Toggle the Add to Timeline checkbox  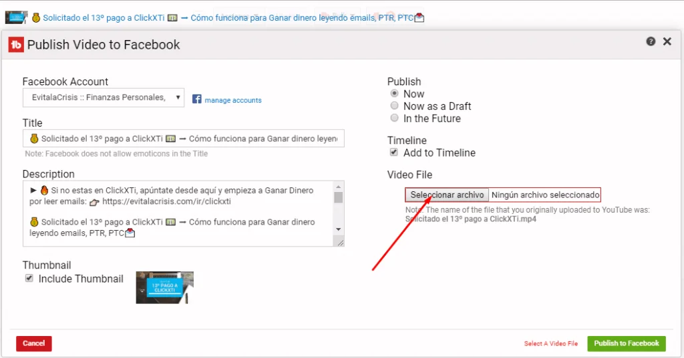[394, 152]
